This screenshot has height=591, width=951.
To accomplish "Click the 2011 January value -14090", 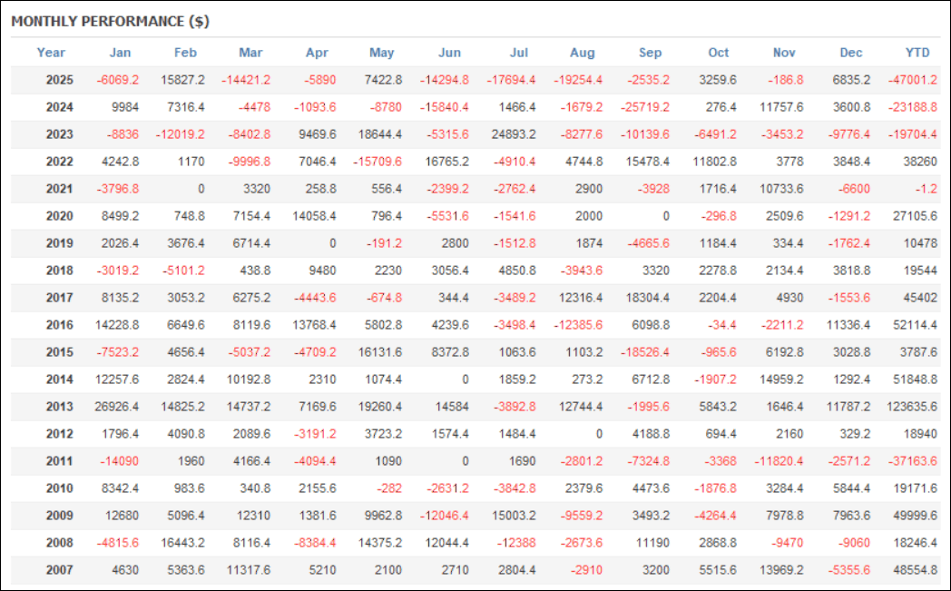I will click(121, 461).
